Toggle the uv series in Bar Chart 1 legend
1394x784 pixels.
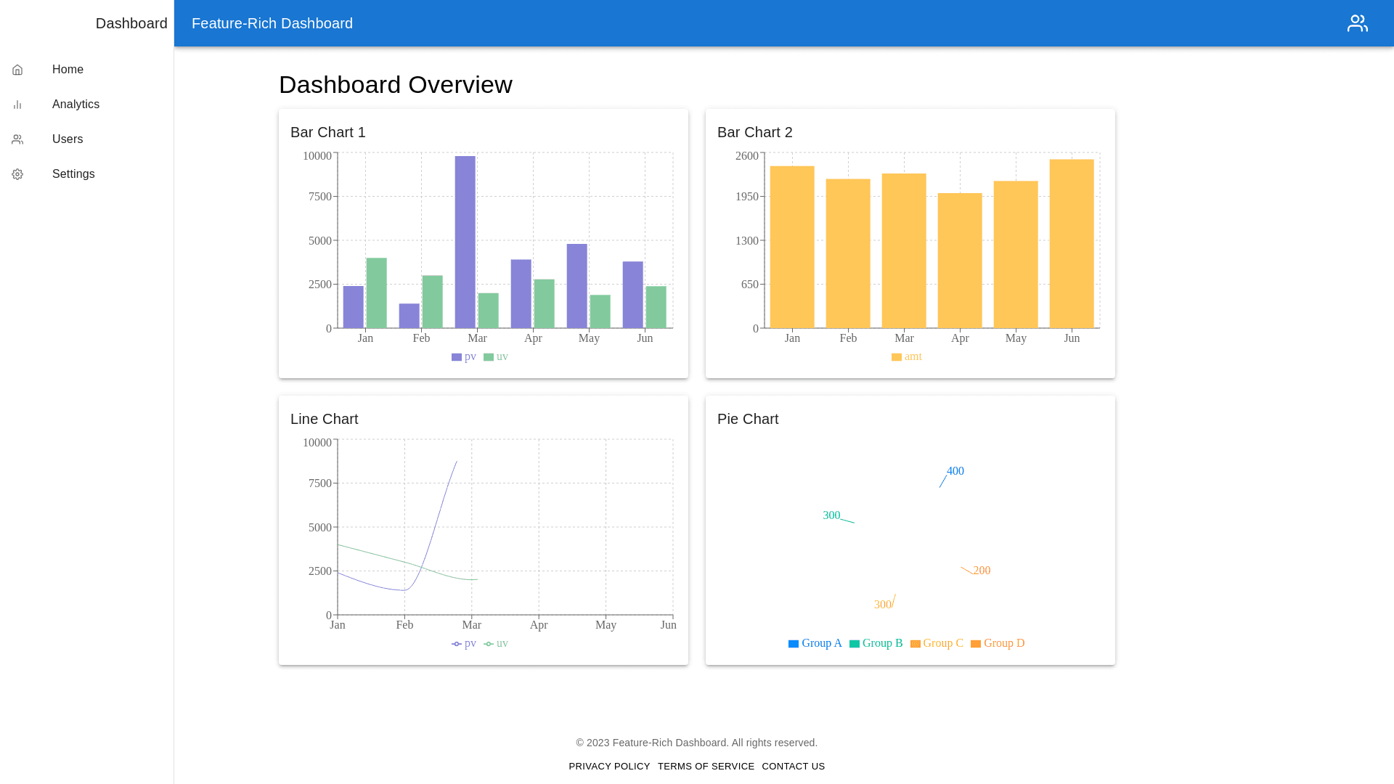pos(496,356)
